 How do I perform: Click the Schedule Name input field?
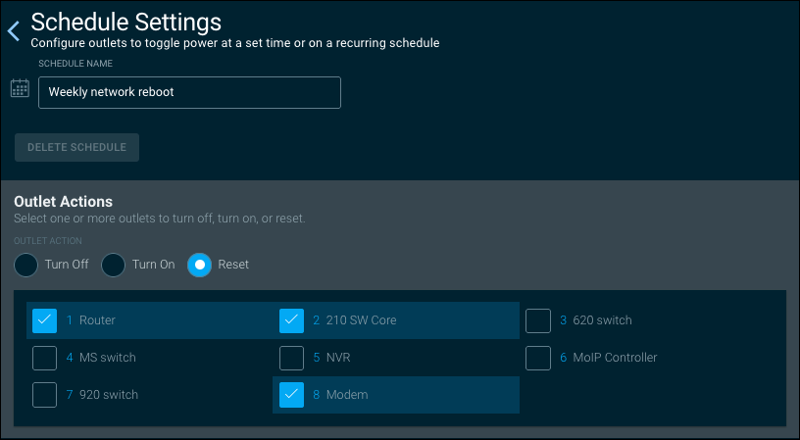[189, 93]
